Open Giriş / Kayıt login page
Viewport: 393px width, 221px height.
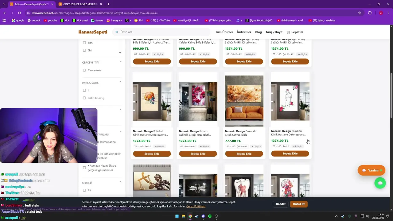click(x=274, y=32)
